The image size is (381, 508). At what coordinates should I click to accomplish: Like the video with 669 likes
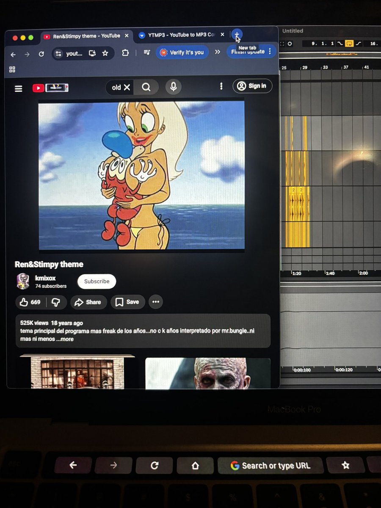tap(30, 302)
